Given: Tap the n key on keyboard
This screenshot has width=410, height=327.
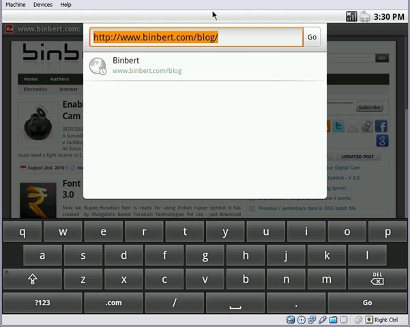Looking at the screenshot, I should pos(286,279).
